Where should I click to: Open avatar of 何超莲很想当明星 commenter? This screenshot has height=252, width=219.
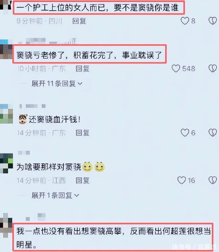click(6, 225)
